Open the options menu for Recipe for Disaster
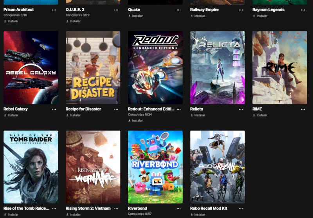313x218 pixels. click(x=116, y=109)
